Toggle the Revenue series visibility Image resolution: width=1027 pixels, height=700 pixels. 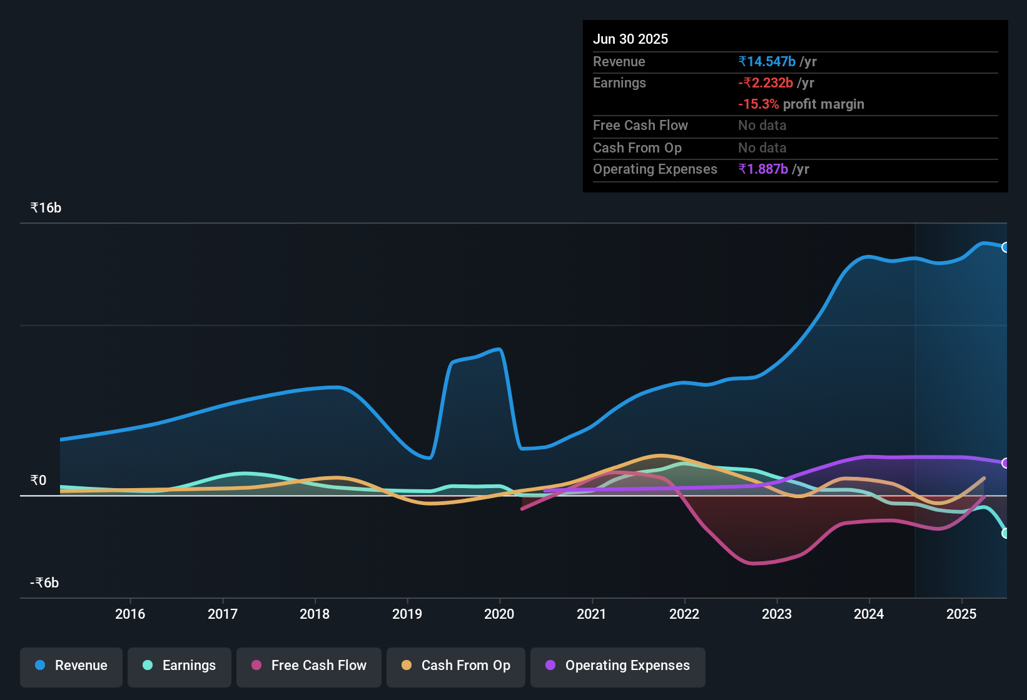click(71, 666)
